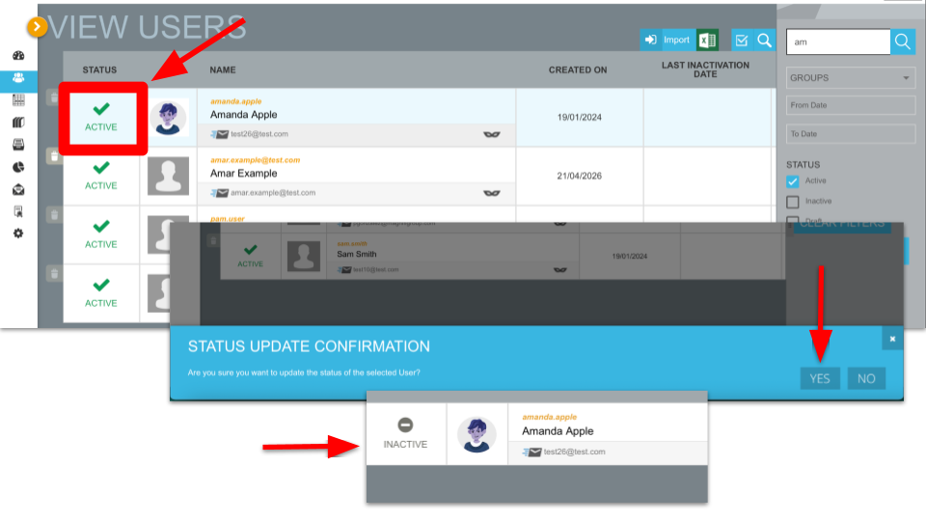Open the pie chart reports icon

coord(18,167)
